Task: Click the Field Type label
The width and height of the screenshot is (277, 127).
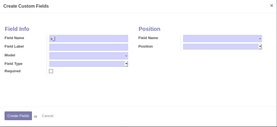Action: tap(14, 64)
